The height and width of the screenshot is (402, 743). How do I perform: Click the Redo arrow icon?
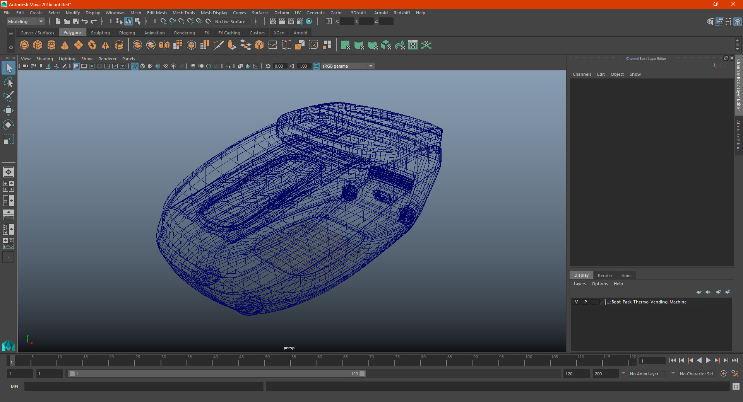[94, 22]
